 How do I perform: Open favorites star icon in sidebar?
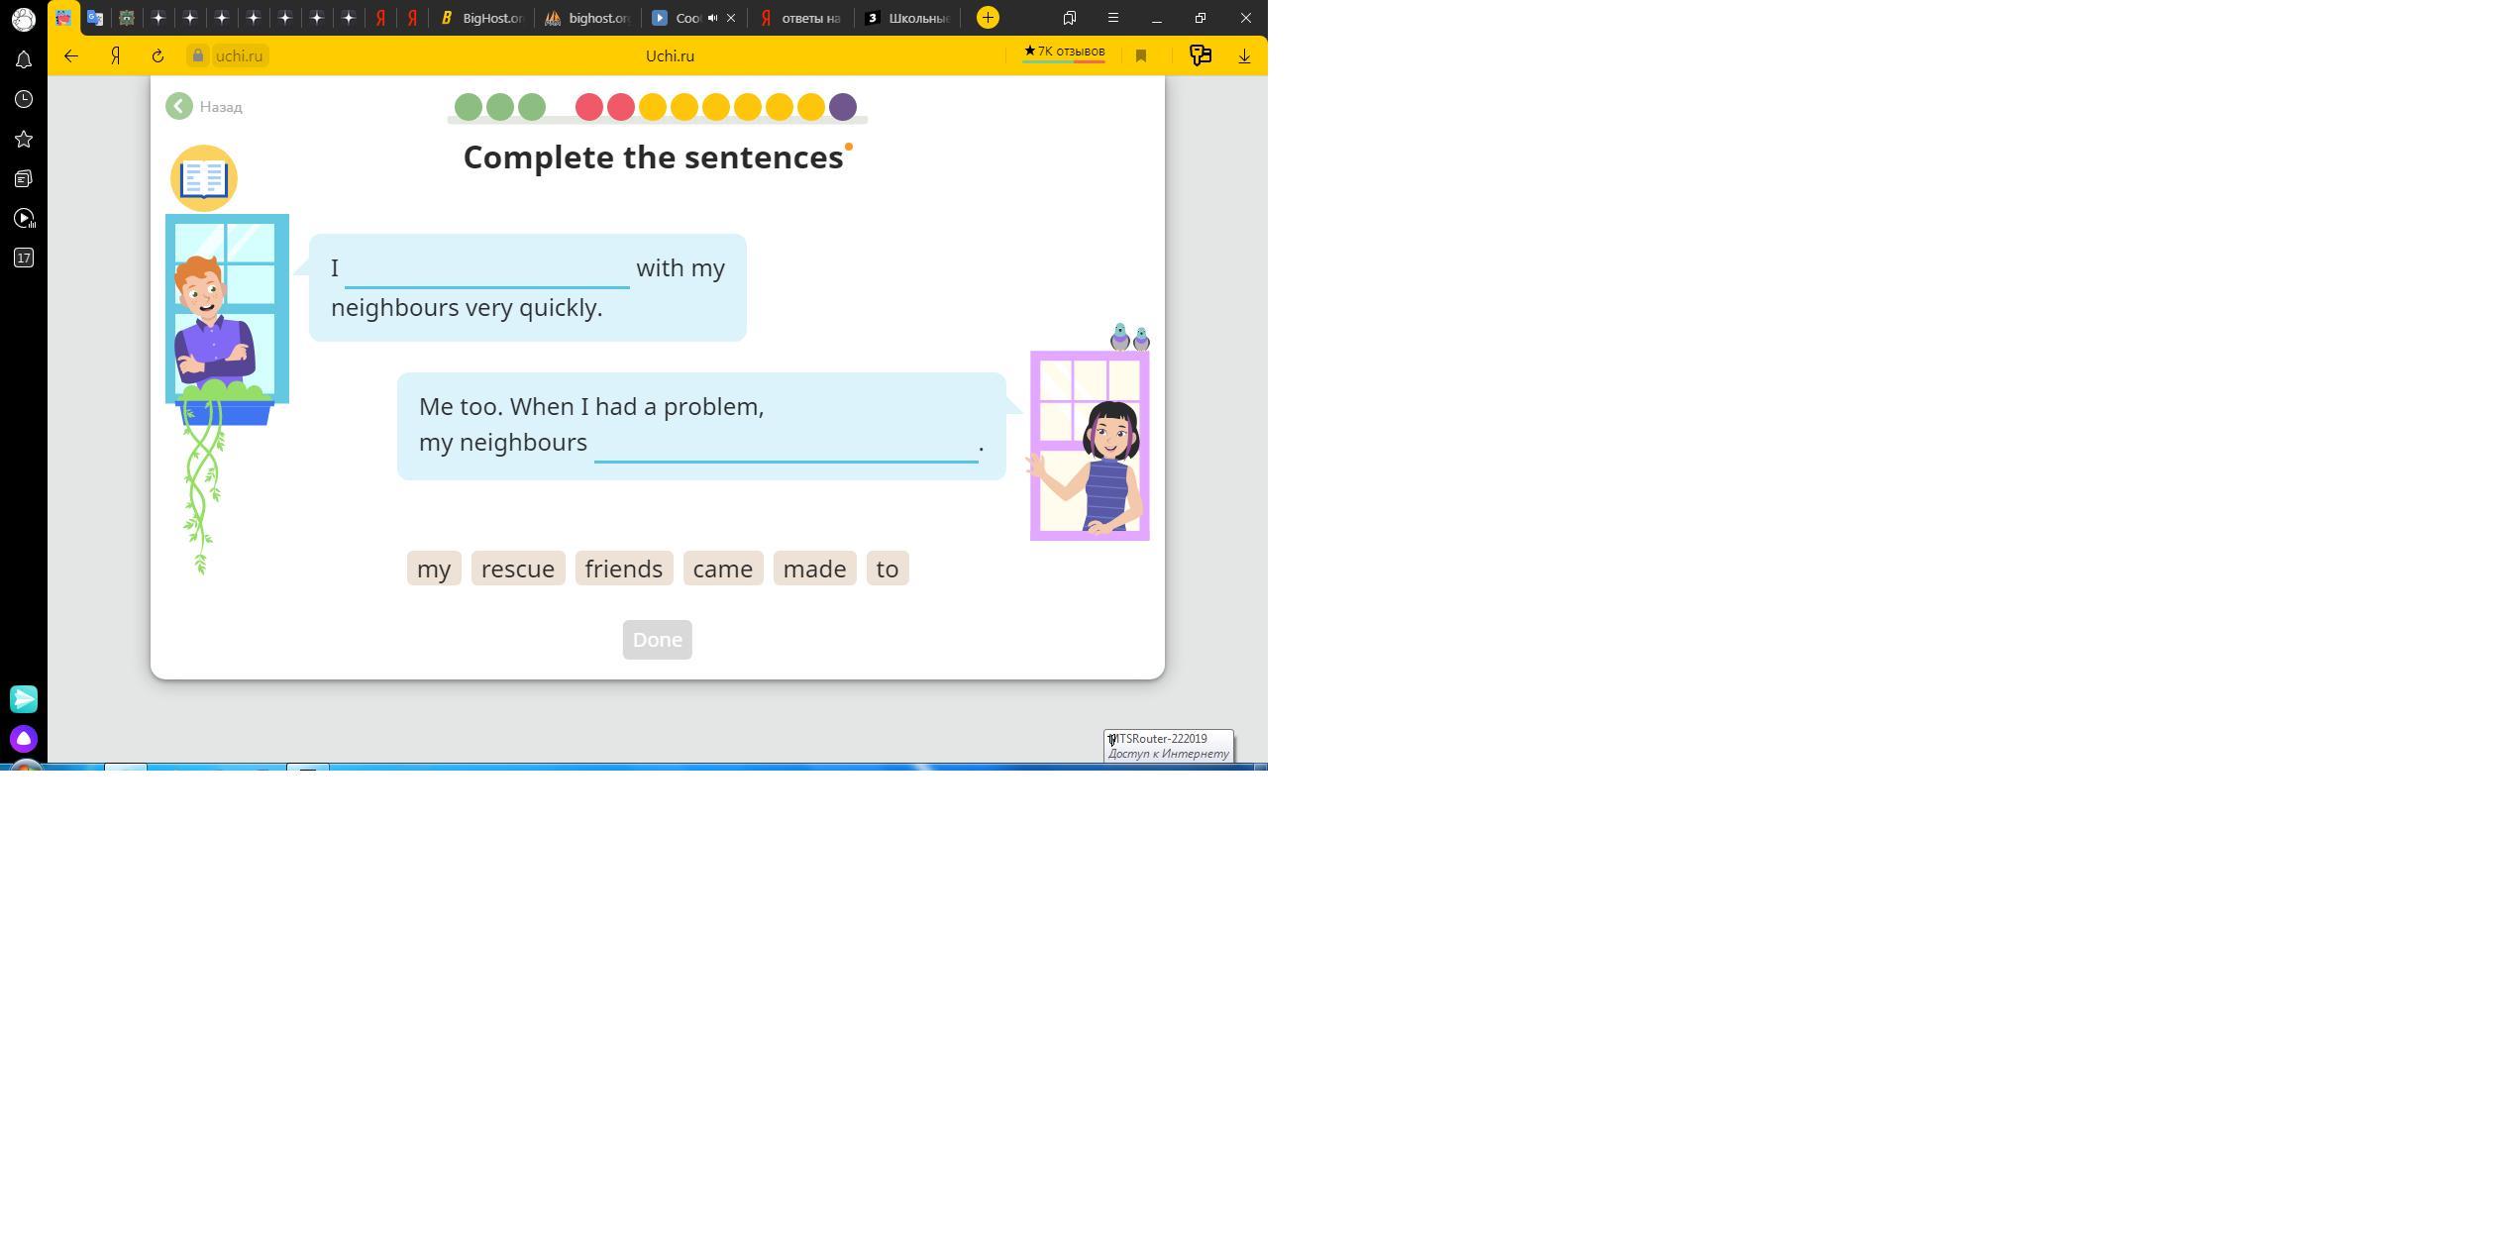(24, 139)
